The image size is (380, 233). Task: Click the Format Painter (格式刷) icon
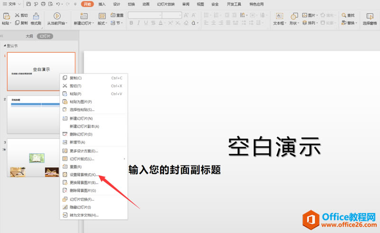click(35, 16)
